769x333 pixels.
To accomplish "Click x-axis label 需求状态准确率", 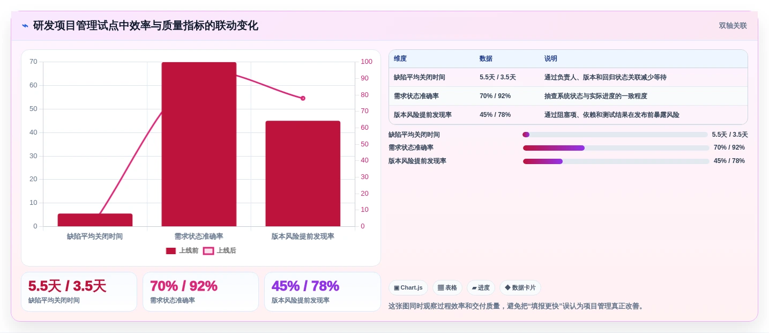I will click(x=199, y=236).
